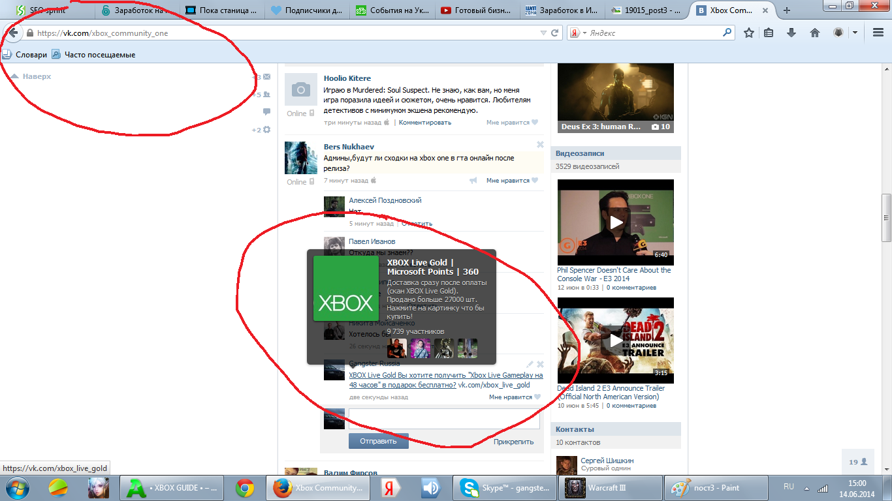Open the Deus Ex 3 album thumbnail
The image size is (892, 501).
coord(616,98)
